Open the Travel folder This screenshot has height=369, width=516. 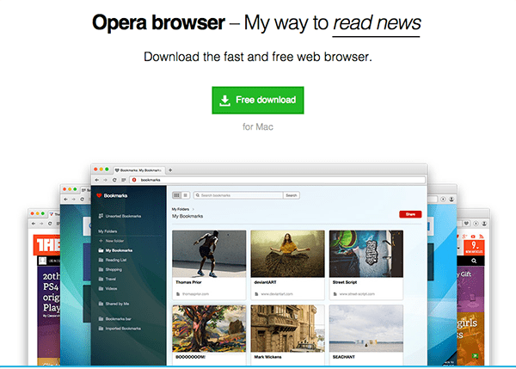click(107, 279)
